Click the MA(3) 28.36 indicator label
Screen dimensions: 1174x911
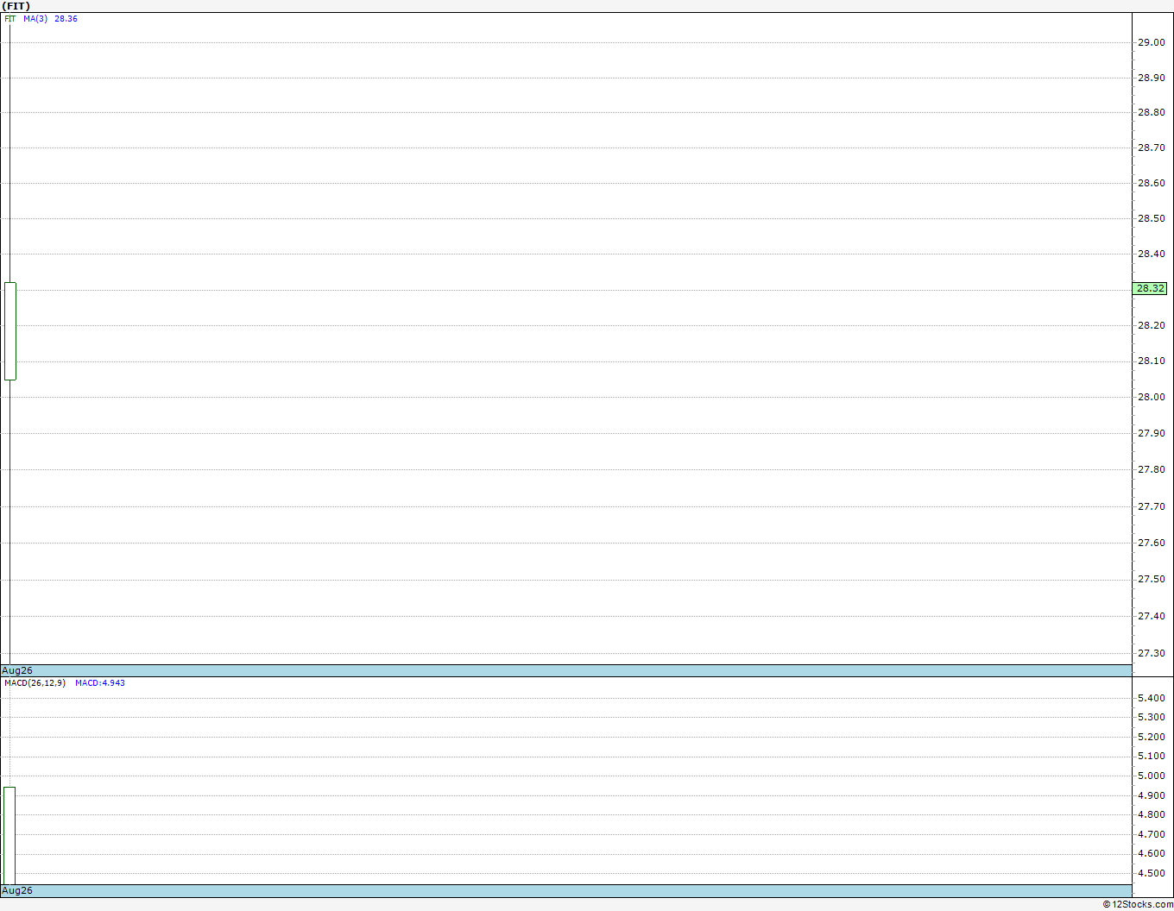[x=50, y=18]
